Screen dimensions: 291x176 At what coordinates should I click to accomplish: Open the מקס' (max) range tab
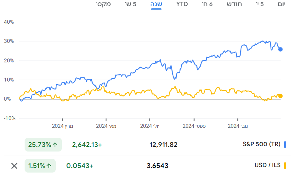pyautogui.click(x=103, y=4)
